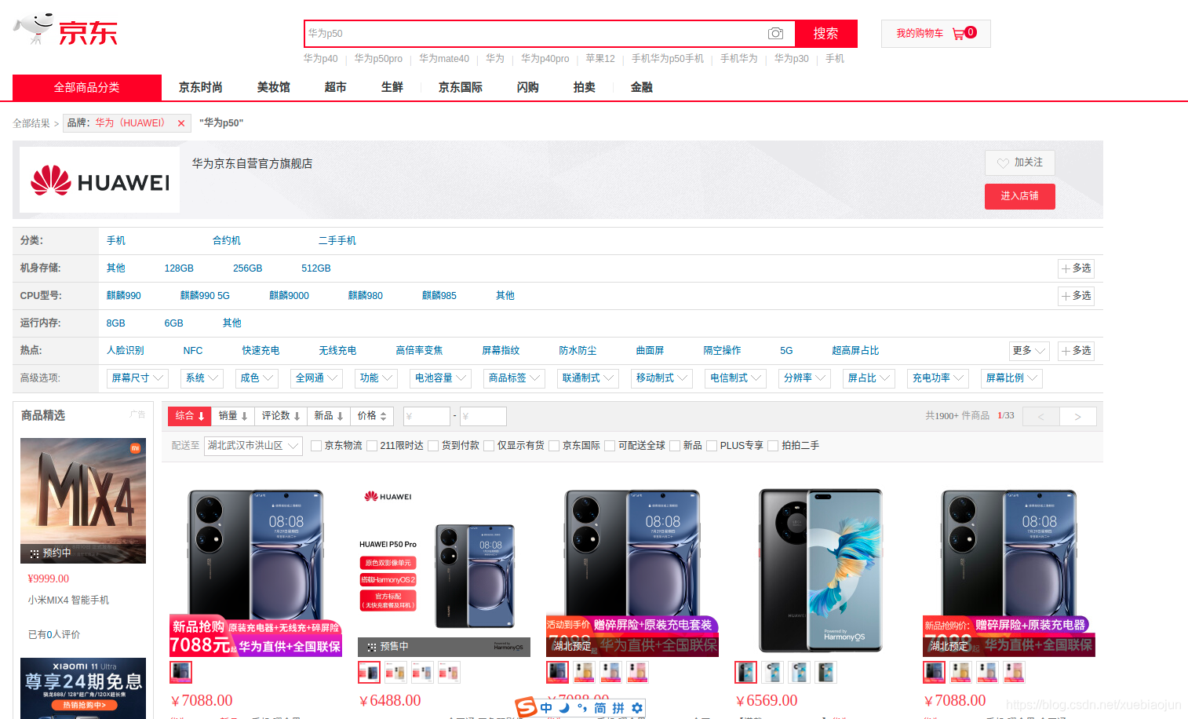Screen dimensions: 1188x719
Task: Sort results by 销量
Action: point(232,416)
